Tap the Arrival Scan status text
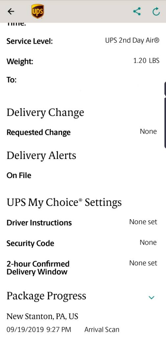 (102, 329)
